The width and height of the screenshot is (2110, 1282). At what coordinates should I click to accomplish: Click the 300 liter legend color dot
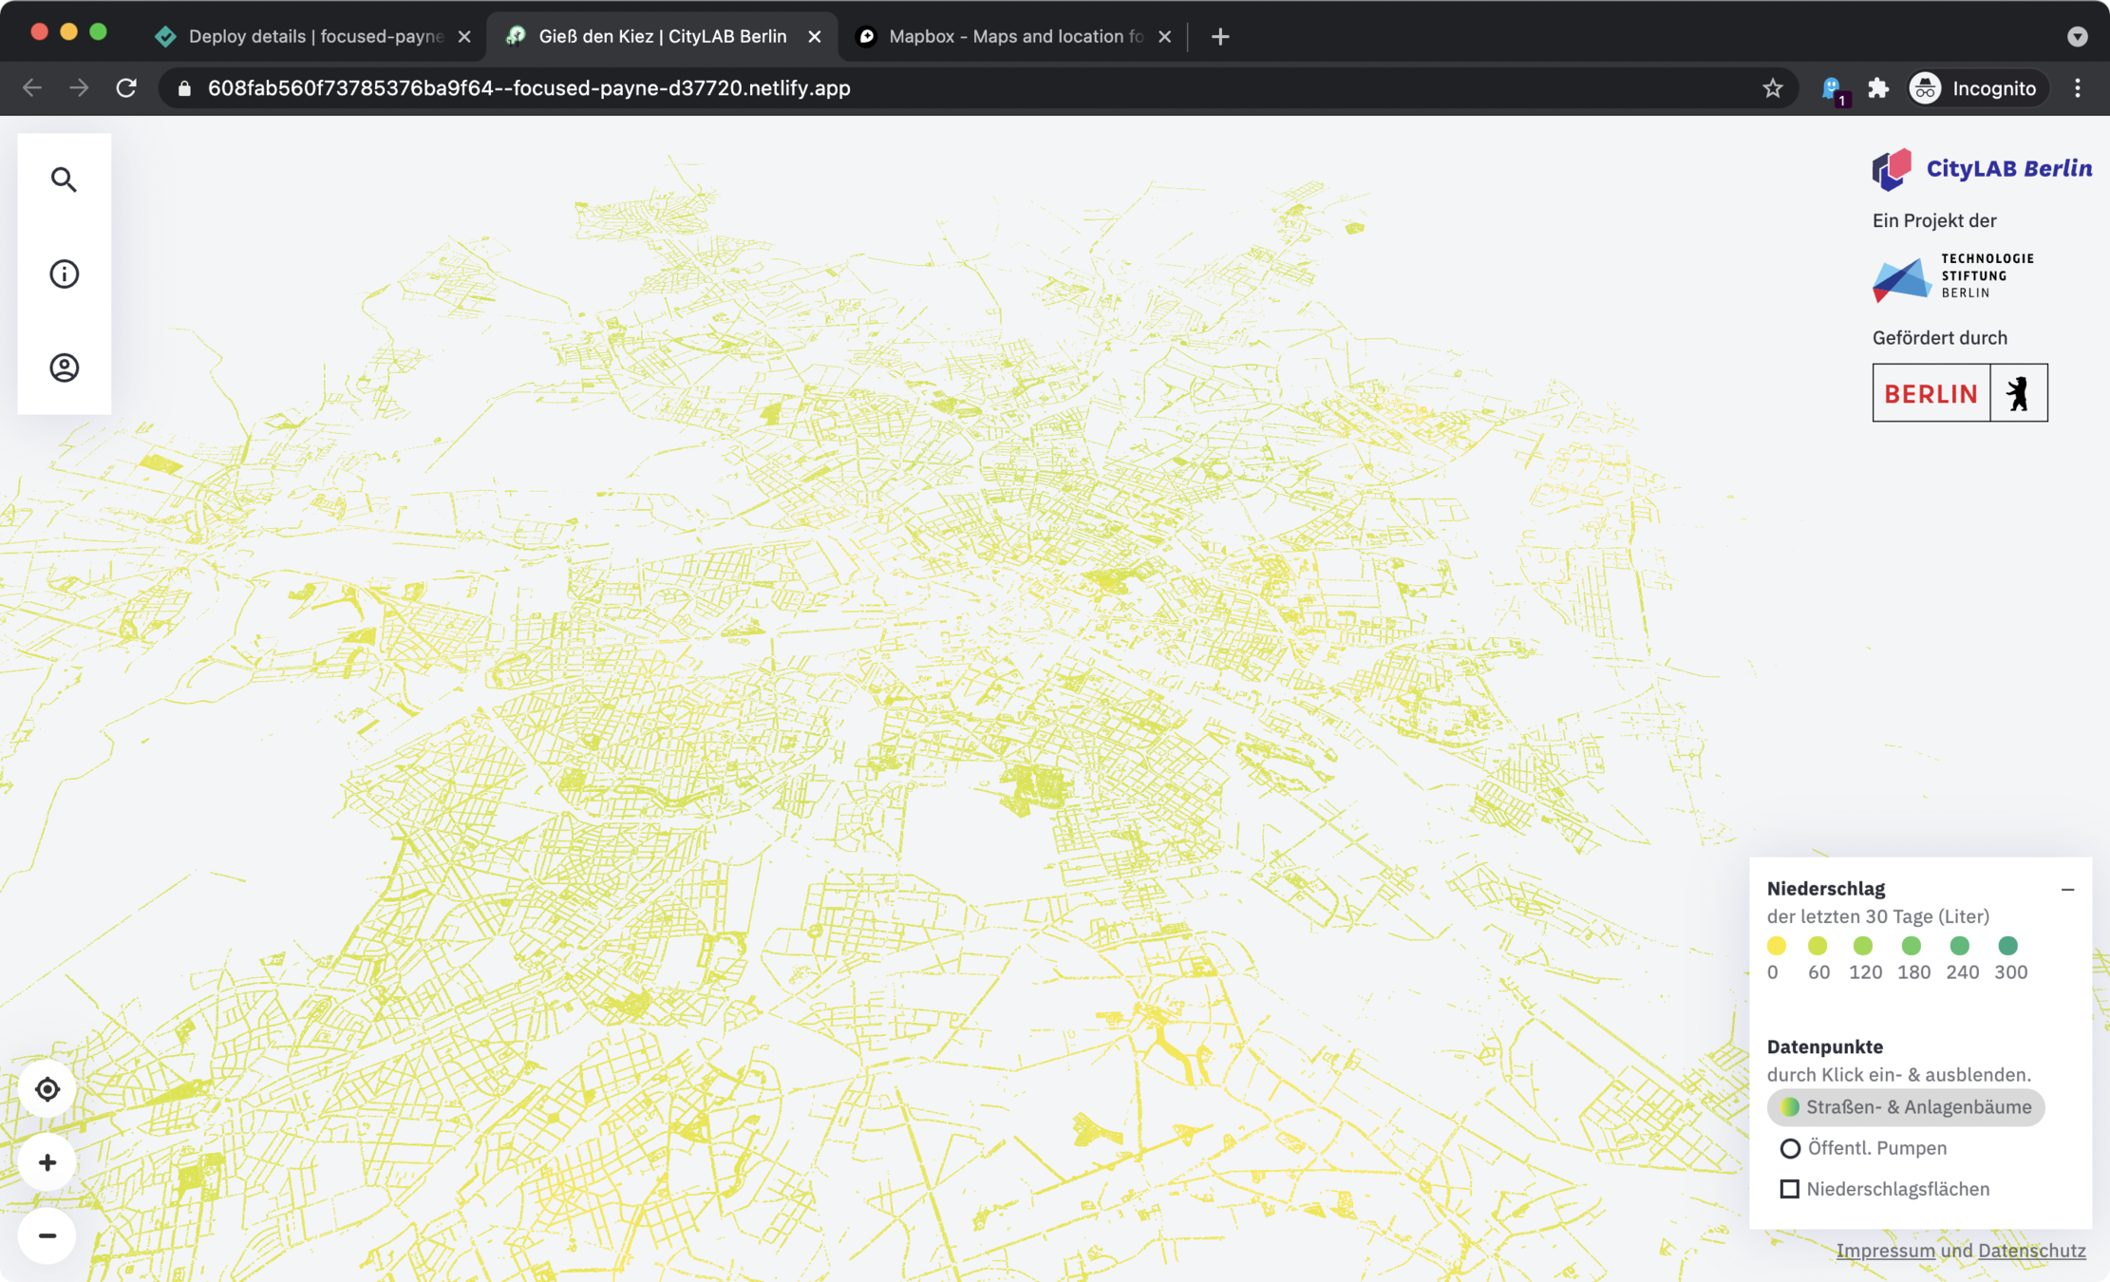(2007, 946)
